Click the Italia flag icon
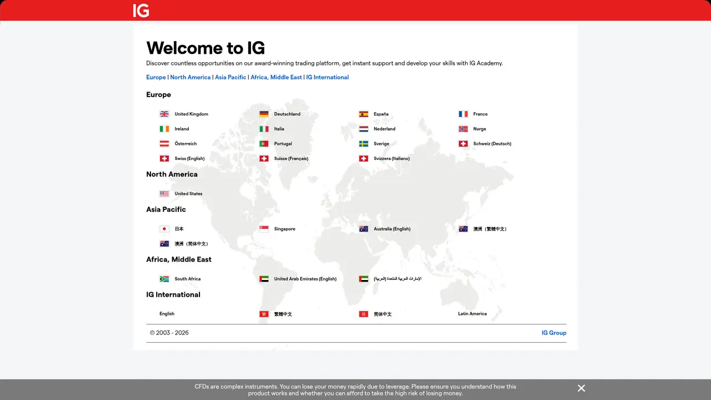 click(264, 129)
